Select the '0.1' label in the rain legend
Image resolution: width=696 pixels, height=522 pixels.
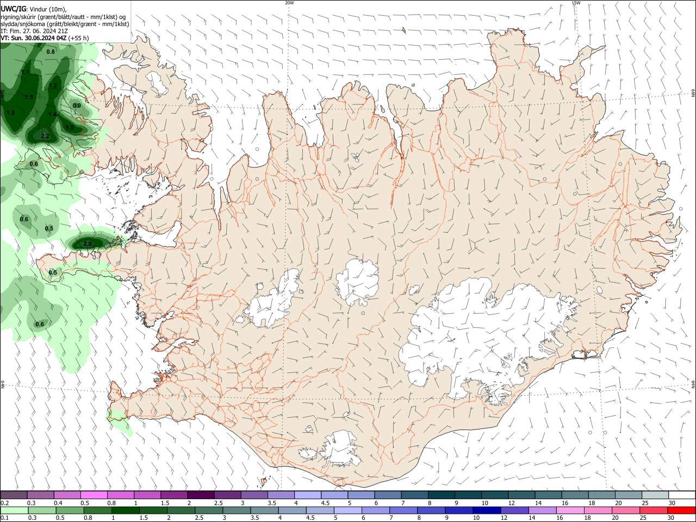click(4, 518)
